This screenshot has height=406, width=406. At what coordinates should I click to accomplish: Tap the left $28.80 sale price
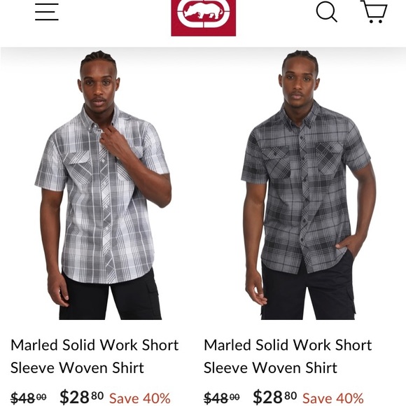click(82, 397)
